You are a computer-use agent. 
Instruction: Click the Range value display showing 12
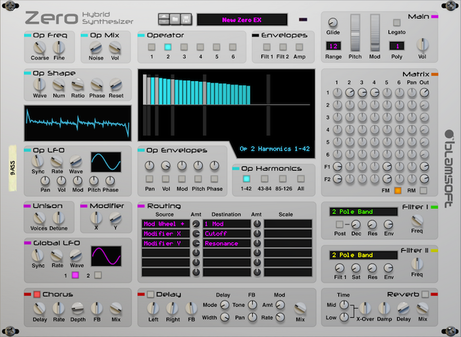tap(333, 46)
